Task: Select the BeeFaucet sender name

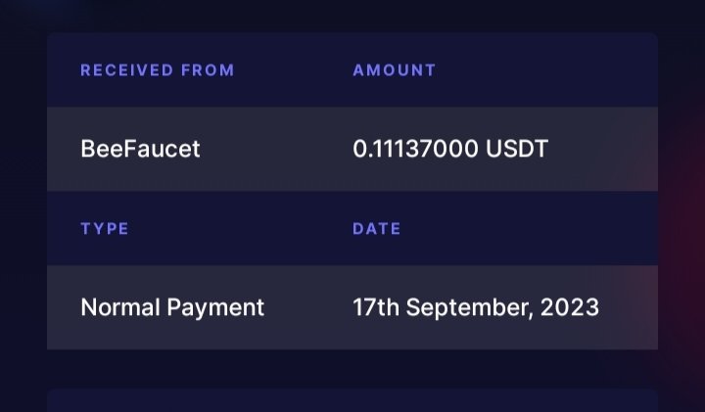Action: click(x=140, y=149)
